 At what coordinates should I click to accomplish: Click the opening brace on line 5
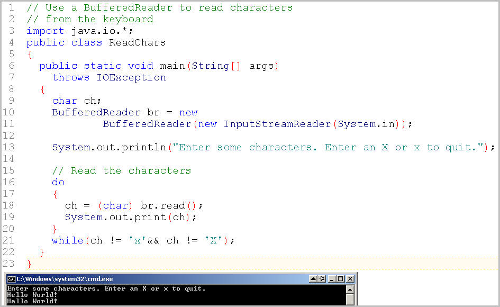(x=30, y=54)
